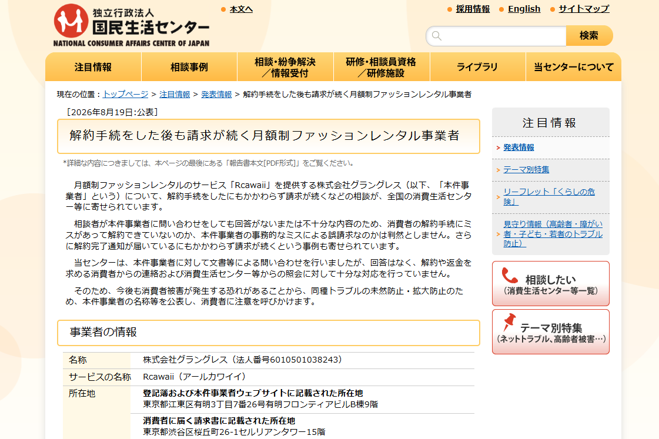
Task: Click the 事業者の情報 section heading
Action: click(103, 332)
